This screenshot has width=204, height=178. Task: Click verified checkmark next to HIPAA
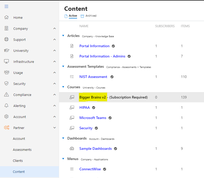click(94, 108)
